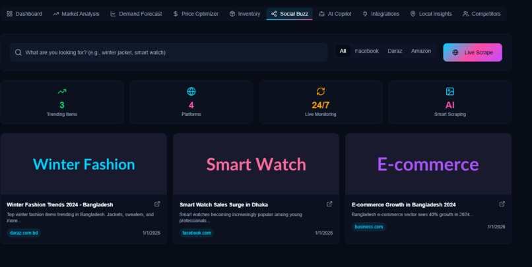Open E-commerce banner thumbnail
Viewport: 532px width, 267px height.
428,164
